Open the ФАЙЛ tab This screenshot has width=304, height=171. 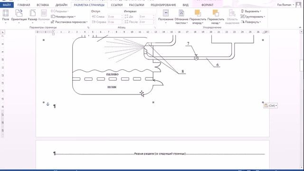[7, 5]
